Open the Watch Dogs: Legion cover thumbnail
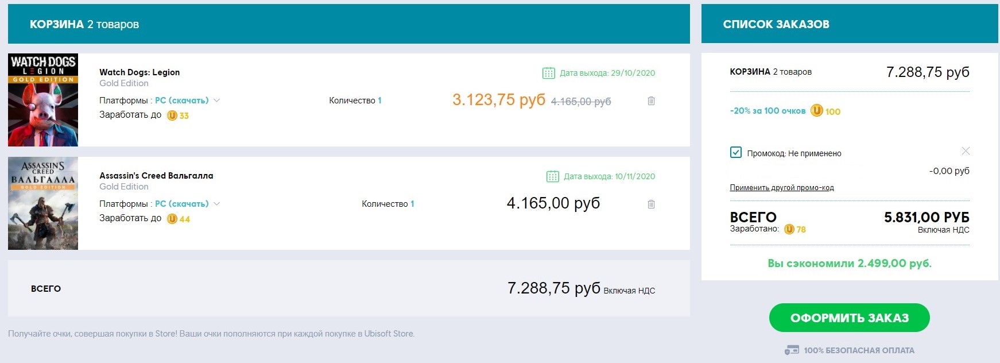Viewport: 1000px width, 363px height. click(x=43, y=100)
